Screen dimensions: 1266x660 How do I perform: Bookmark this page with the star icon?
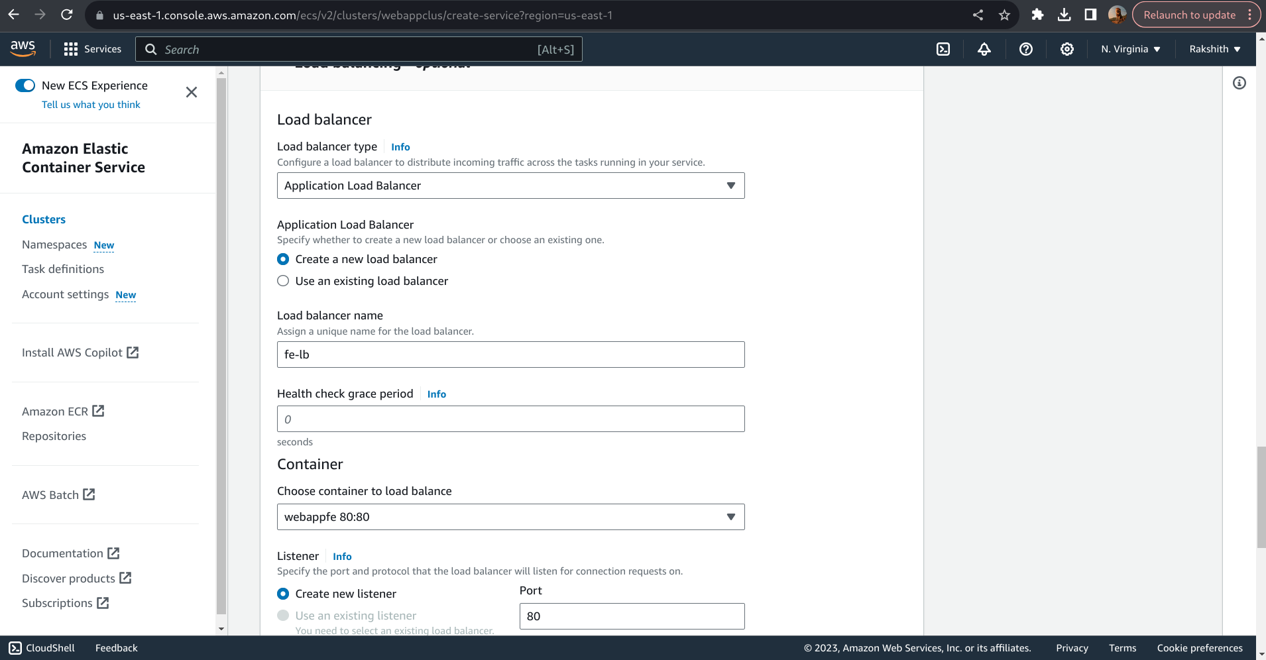coord(1004,15)
